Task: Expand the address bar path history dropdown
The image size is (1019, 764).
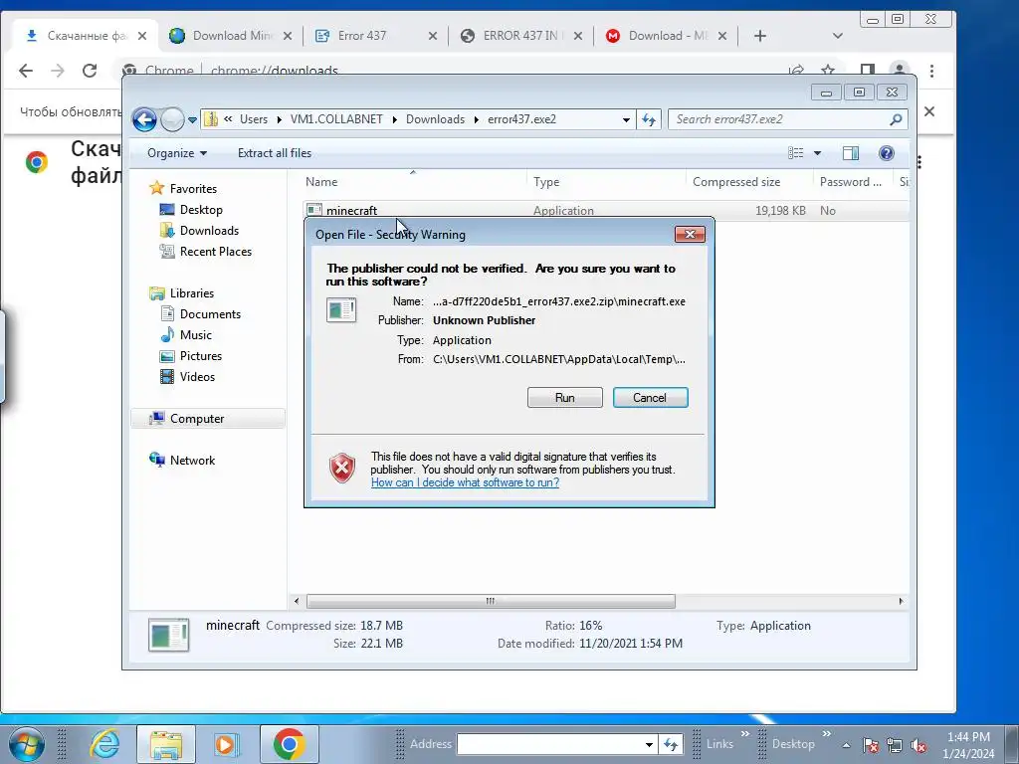Action: [626, 119]
